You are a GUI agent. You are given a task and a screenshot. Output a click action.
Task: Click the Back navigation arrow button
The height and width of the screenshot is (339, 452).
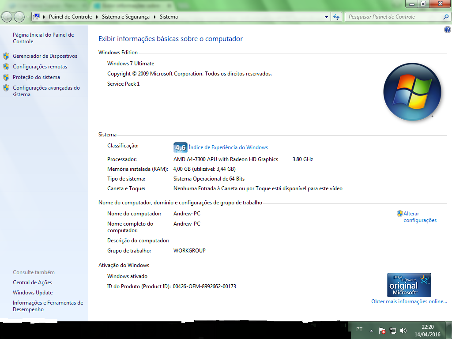click(x=7, y=17)
